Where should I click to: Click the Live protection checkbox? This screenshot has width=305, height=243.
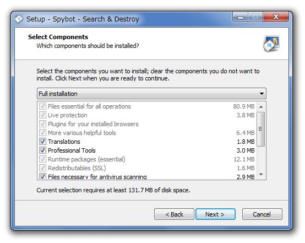coord(42,115)
